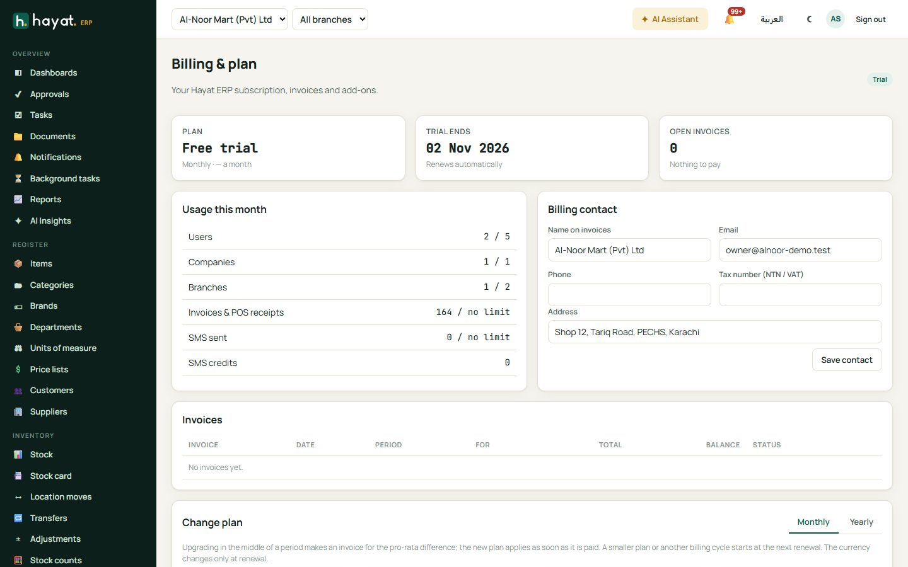Click the Free trial plan card
The height and width of the screenshot is (567, 908).
click(x=288, y=148)
